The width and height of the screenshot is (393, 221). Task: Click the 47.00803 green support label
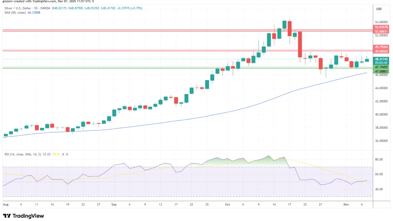pyautogui.click(x=381, y=71)
